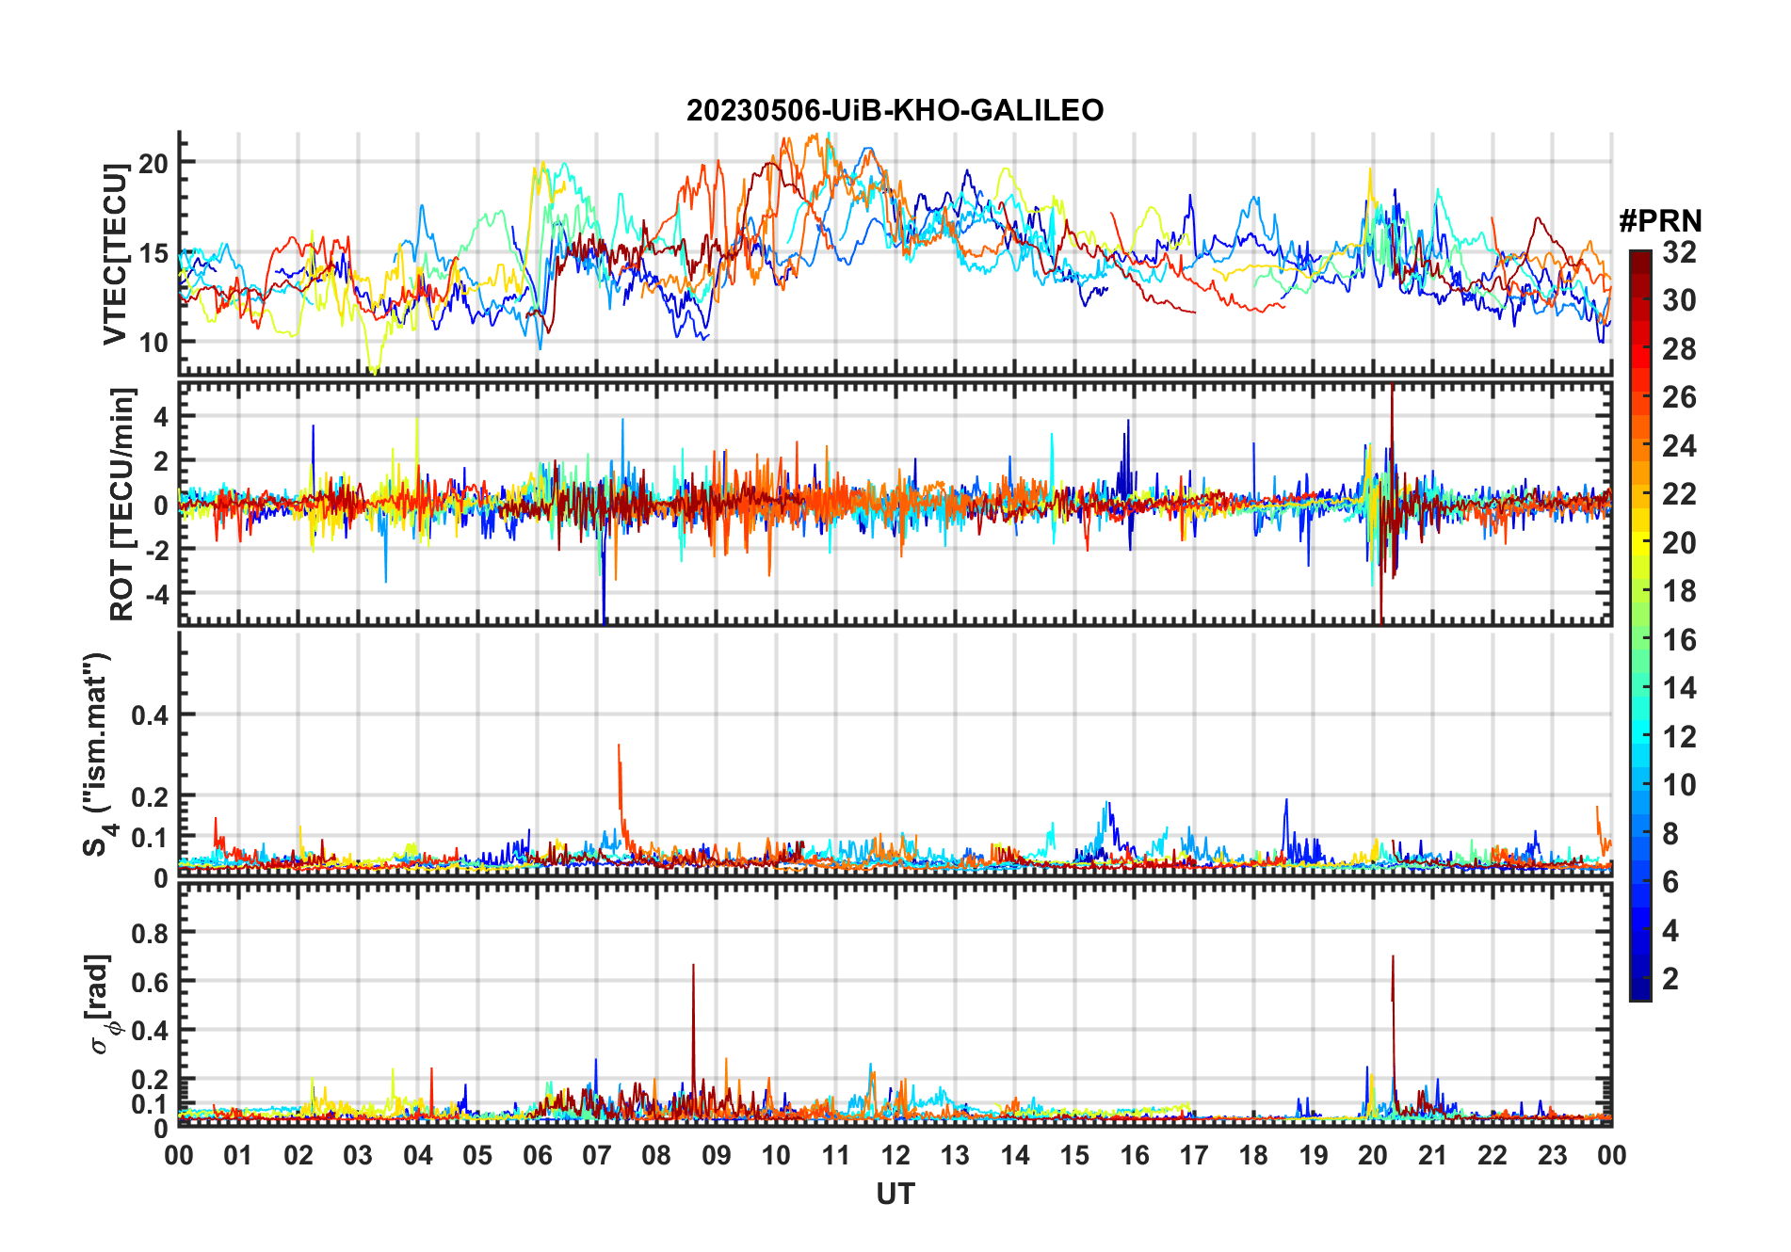
Task: Click the 15 tick on VTEC axis
Action: (x=153, y=253)
